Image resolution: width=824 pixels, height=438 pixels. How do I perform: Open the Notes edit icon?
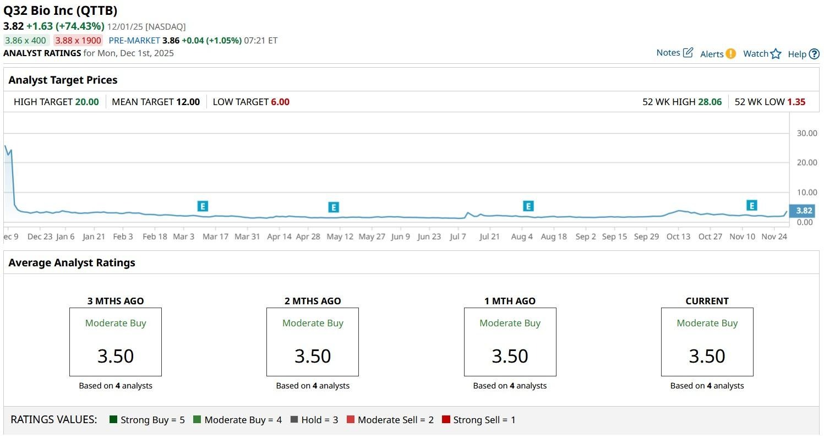[688, 53]
